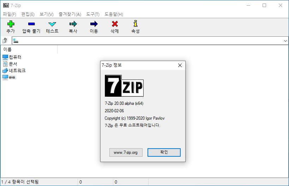Select the Copy (복사) arrow icon

pyautogui.click(x=73, y=24)
